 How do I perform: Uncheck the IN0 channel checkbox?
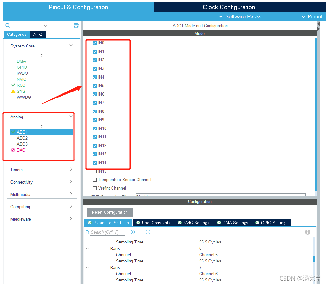95,43
